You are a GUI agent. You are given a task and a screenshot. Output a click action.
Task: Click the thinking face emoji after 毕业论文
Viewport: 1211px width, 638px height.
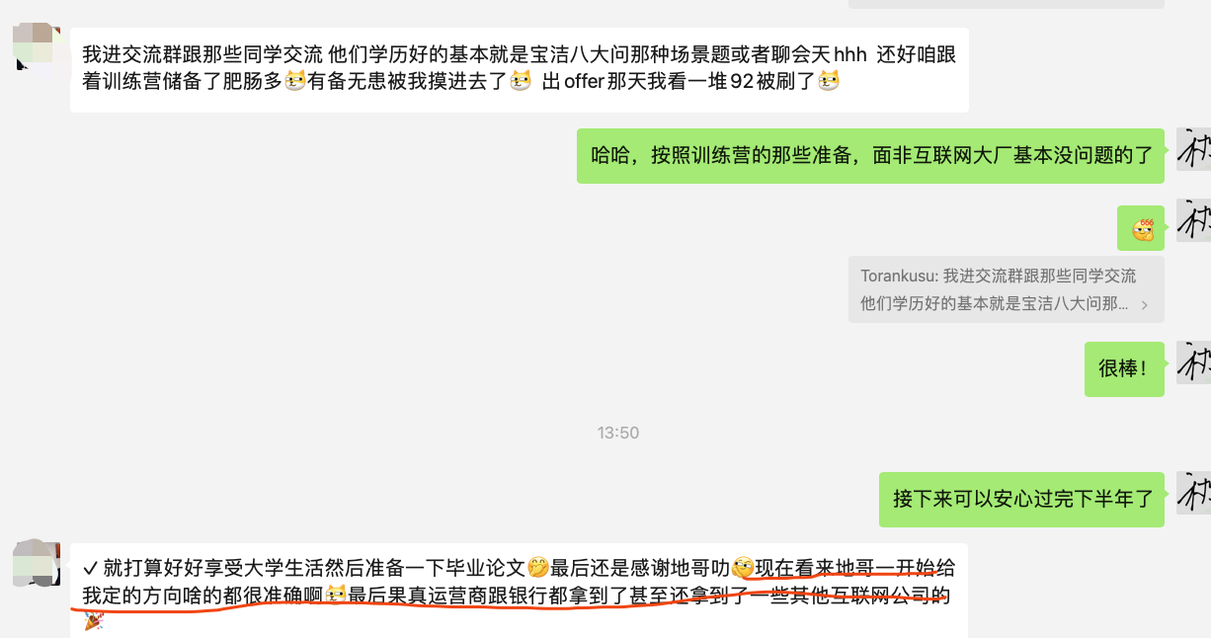coord(538,568)
